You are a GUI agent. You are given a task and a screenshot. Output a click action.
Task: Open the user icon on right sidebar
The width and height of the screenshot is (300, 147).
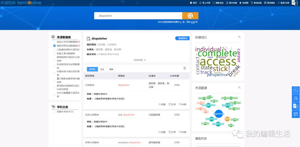pyautogui.click(x=296, y=98)
